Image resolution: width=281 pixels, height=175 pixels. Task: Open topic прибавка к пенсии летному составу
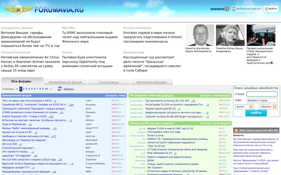click(x=25, y=136)
